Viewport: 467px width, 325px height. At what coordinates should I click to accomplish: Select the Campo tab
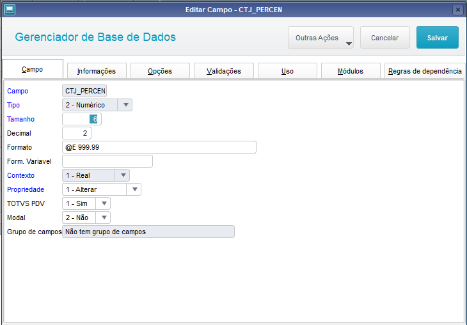pyautogui.click(x=33, y=69)
